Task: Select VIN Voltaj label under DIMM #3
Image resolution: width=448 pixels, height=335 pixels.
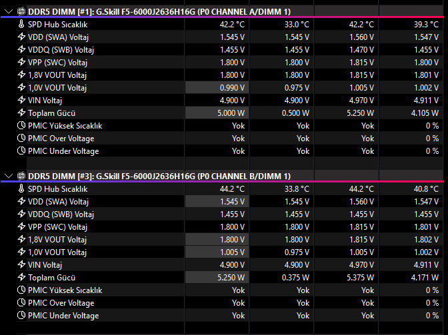Action: [x=45, y=265]
